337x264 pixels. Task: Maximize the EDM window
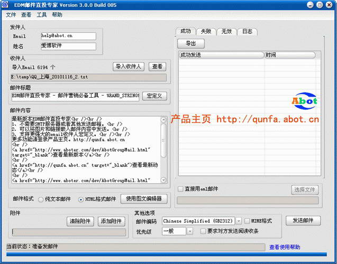(x=320, y=5)
